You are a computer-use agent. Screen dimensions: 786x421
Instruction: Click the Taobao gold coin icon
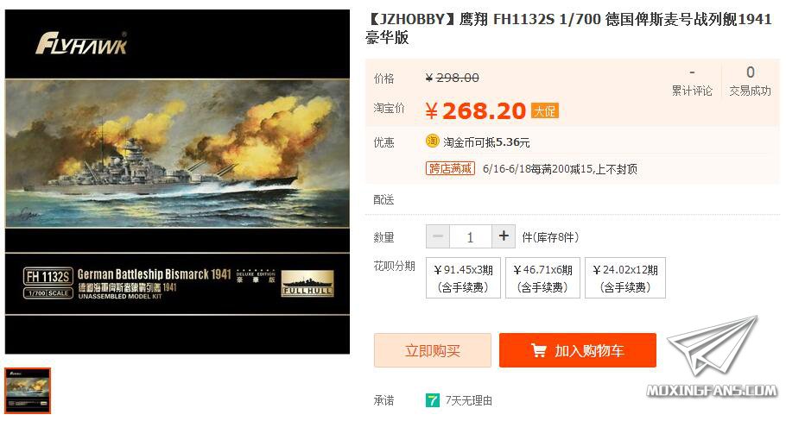tap(432, 141)
